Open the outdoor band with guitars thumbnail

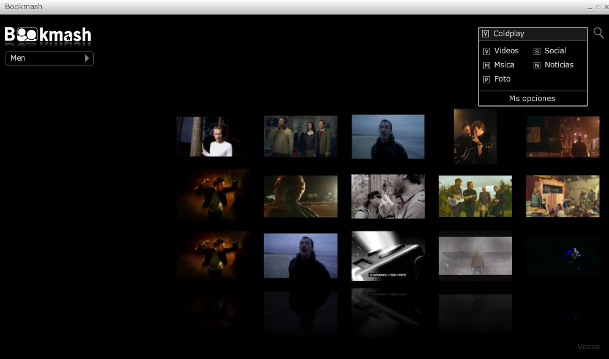(x=475, y=196)
